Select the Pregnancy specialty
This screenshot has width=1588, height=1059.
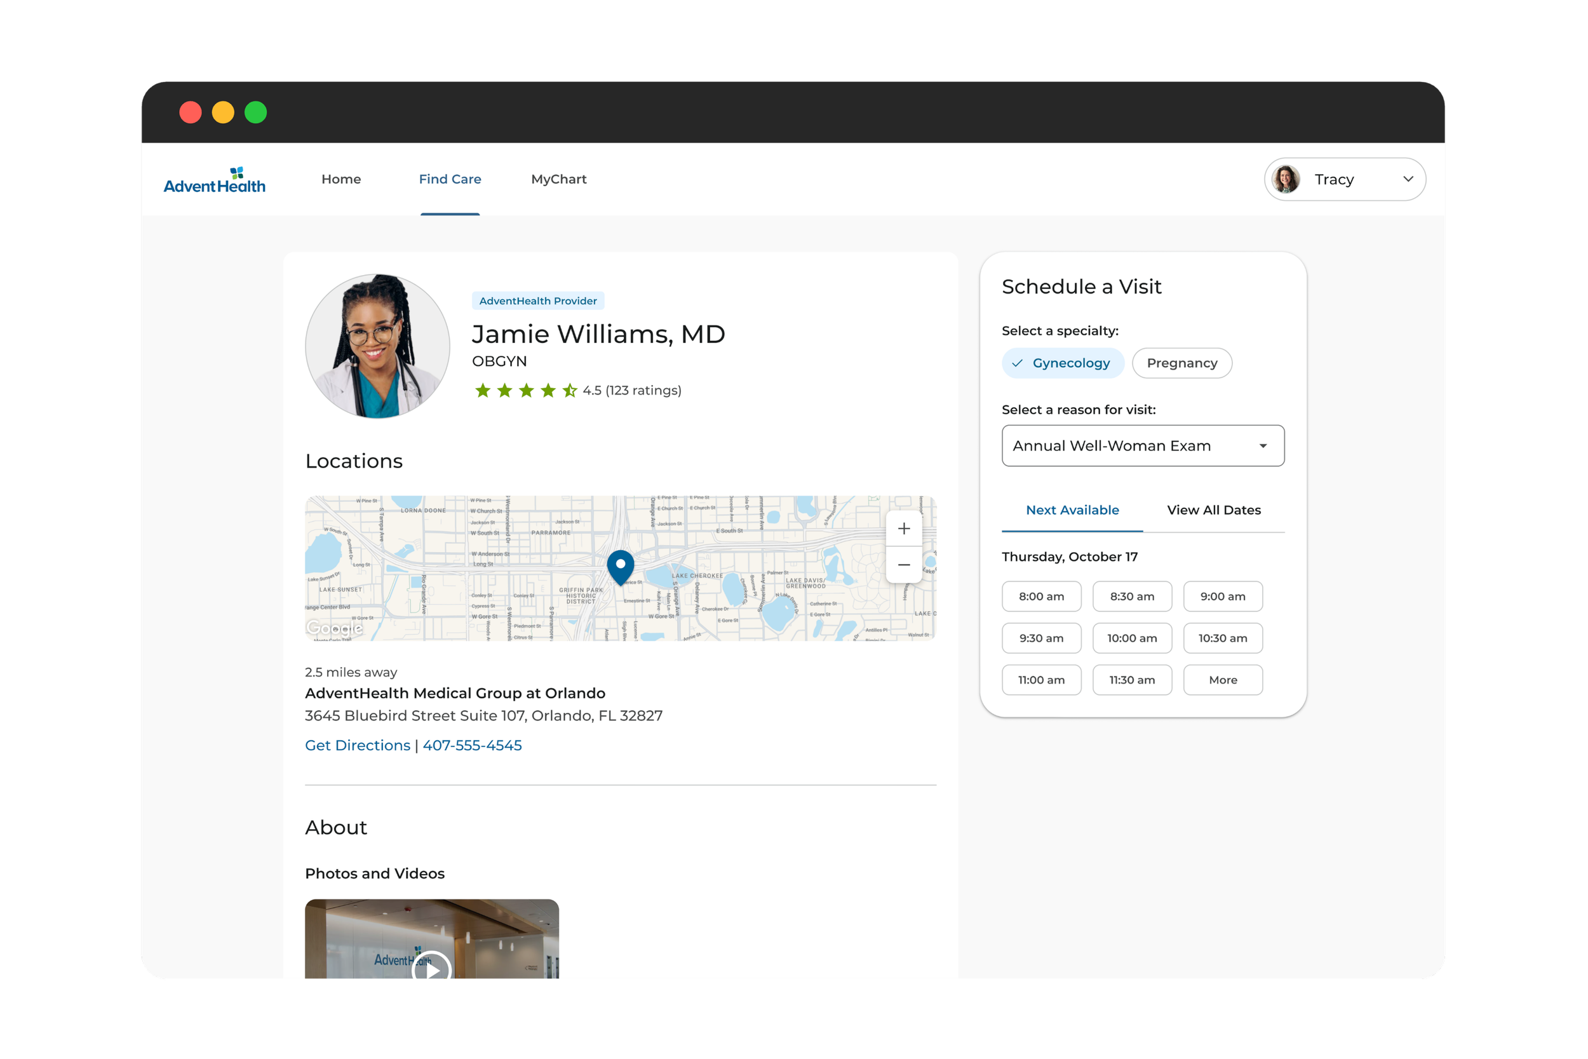coord(1182,363)
